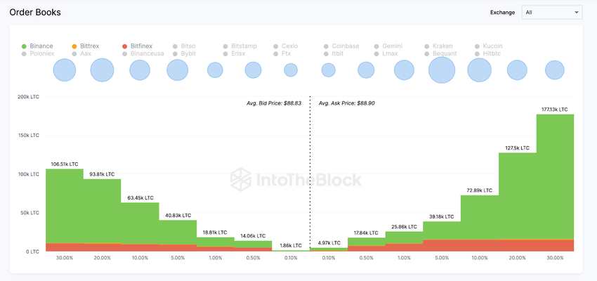Toggle the Bittrex legend series
The height and width of the screenshot is (281, 597).
(x=89, y=46)
